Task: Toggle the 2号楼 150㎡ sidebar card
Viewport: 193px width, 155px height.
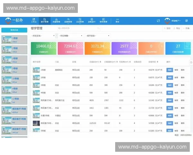Action: [14, 50]
